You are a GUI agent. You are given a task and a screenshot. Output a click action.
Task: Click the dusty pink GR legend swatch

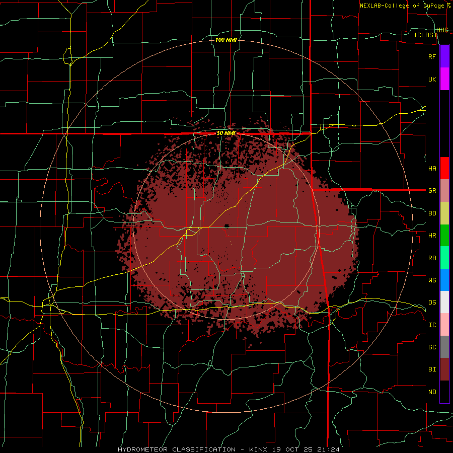tap(444, 191)
